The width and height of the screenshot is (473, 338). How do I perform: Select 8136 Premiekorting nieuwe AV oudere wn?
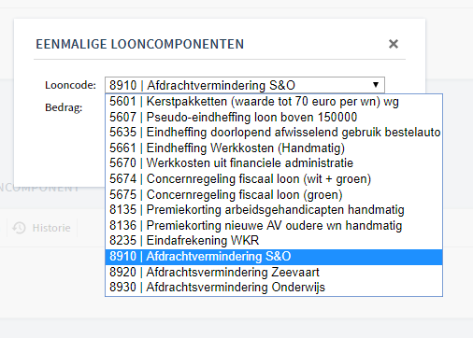[274, 225]
